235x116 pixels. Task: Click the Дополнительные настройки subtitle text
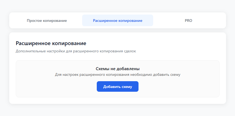[76, 51]
